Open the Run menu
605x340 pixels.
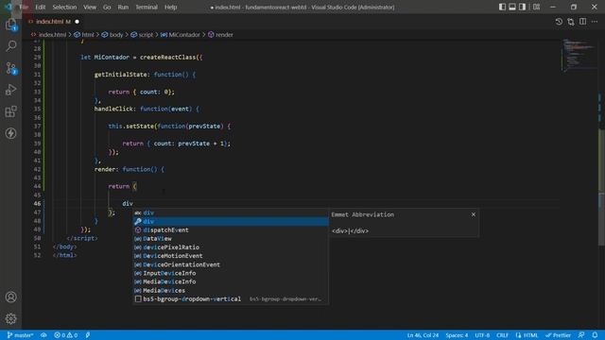coord(123,7)
